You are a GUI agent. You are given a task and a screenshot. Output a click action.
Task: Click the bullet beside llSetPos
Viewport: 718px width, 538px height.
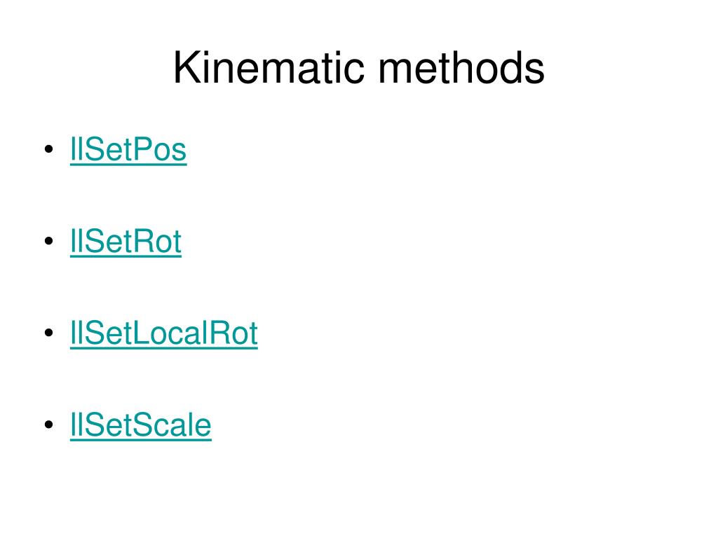pos(49,149)
